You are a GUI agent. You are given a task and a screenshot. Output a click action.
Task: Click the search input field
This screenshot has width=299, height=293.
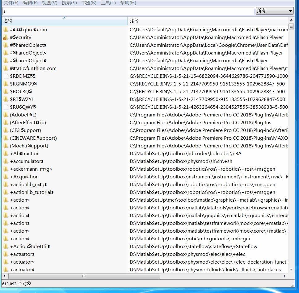click(128, 11)
